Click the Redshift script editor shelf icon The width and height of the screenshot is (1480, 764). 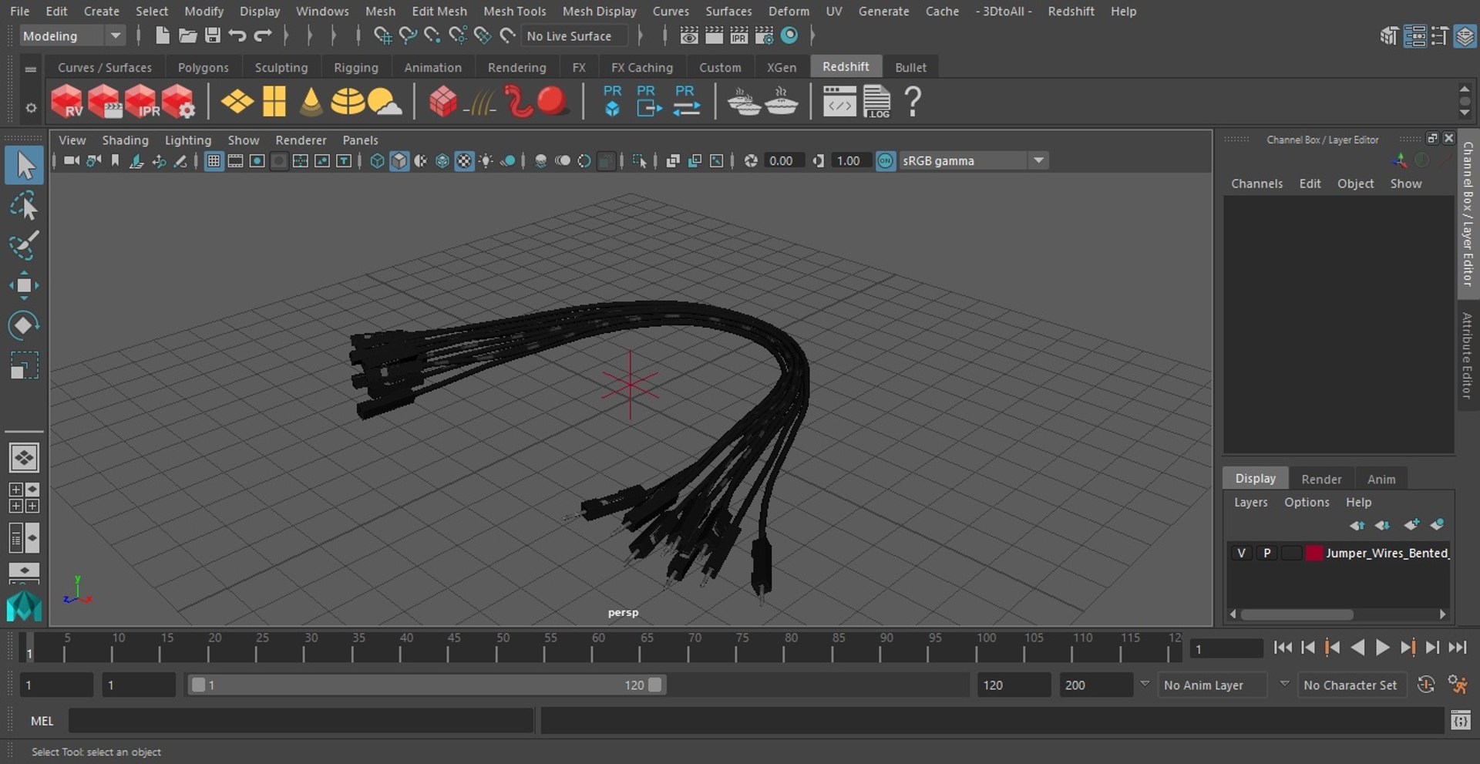point(839,101)
